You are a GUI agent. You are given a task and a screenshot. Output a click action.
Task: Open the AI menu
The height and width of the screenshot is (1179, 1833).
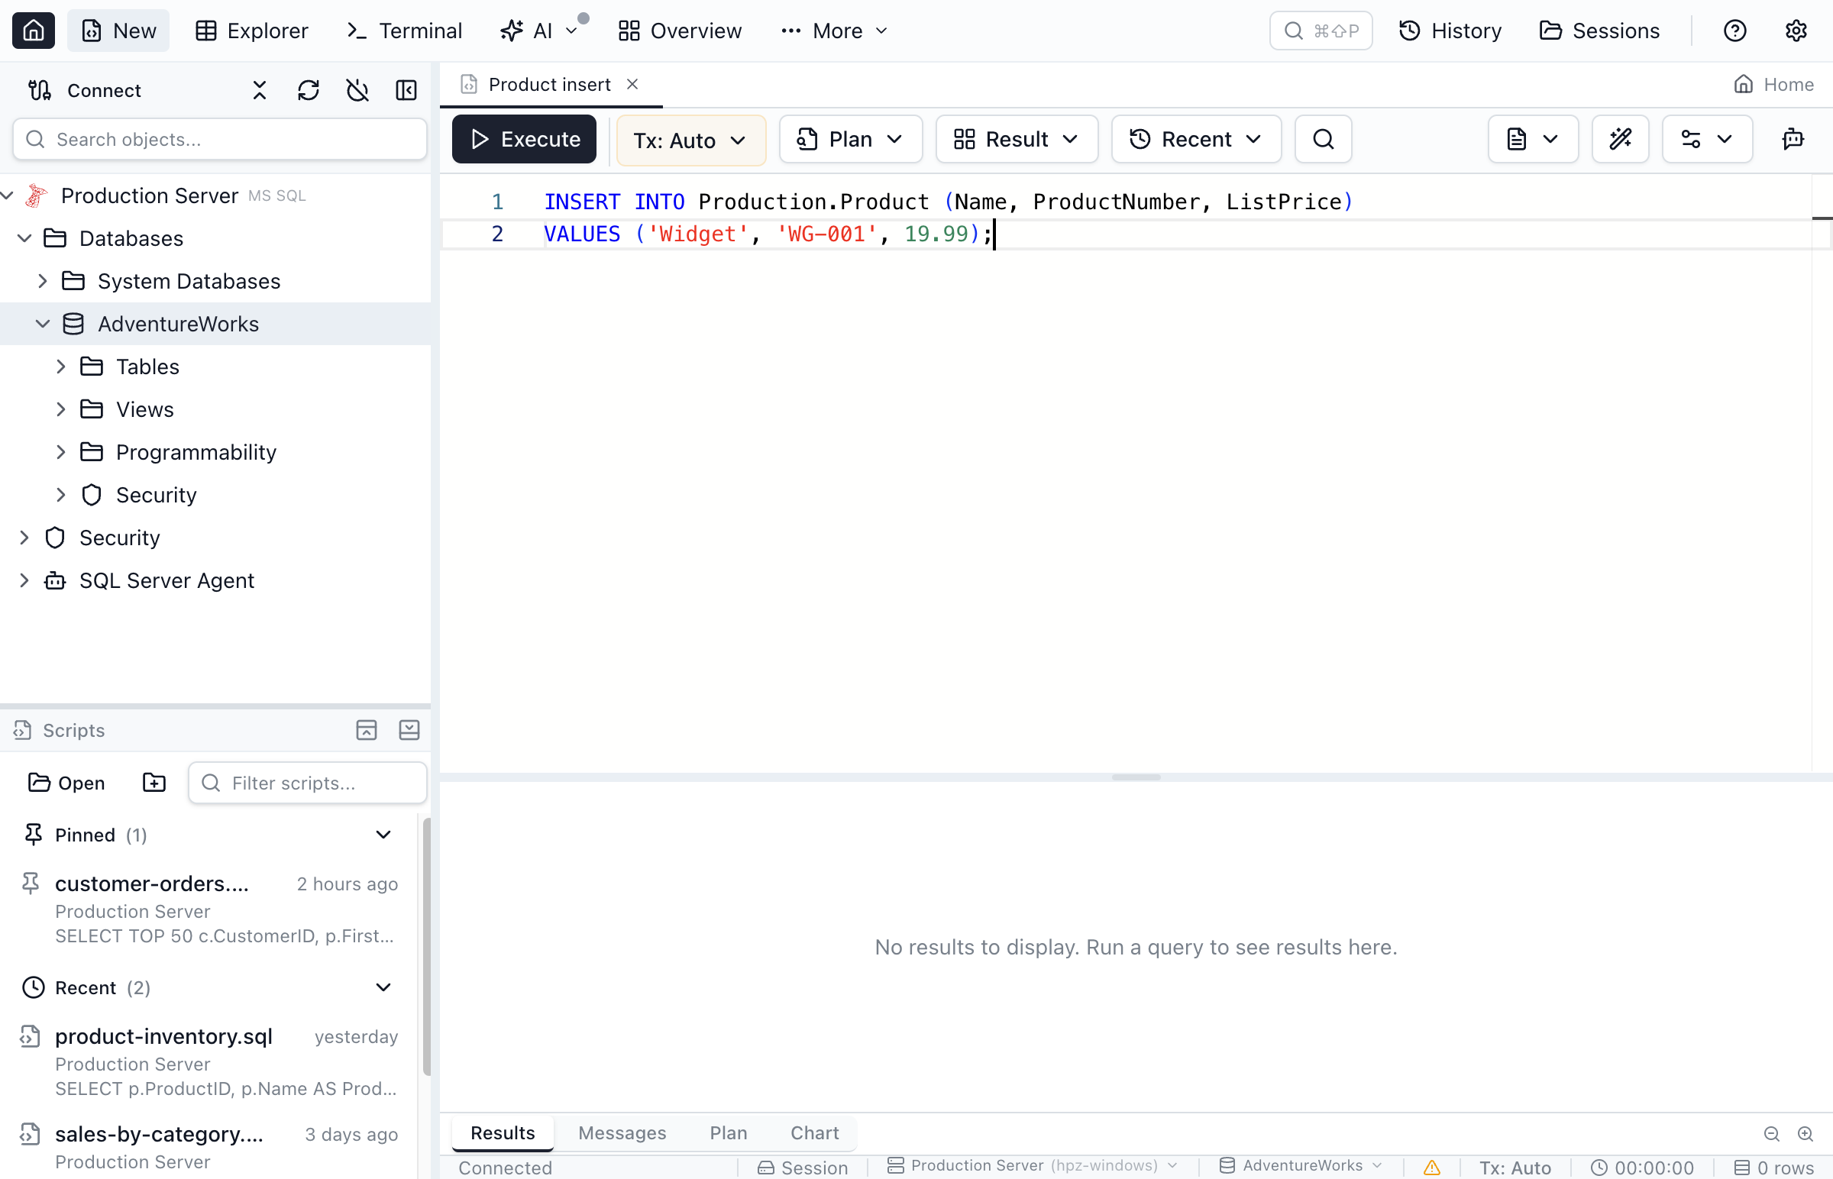tap(538, 31)
